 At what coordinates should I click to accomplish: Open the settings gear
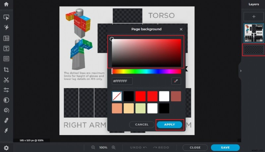click(x=6, y=148)
